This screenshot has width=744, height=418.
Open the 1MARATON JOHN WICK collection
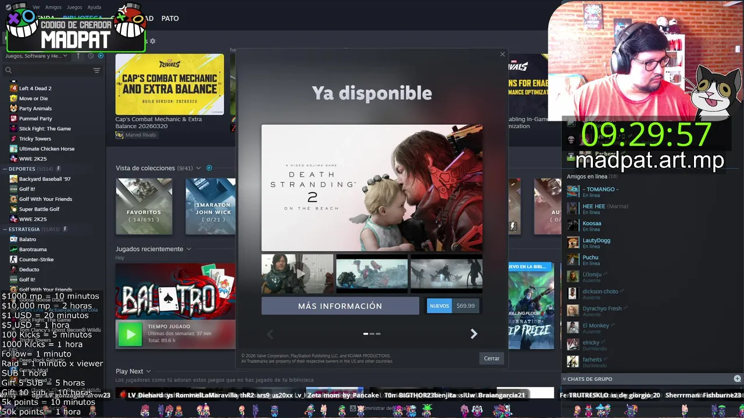[210, 206]
